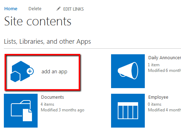This screenshot has height=129, width=181.
Task: Click the 1 item count text
Action: pos(154,65)
